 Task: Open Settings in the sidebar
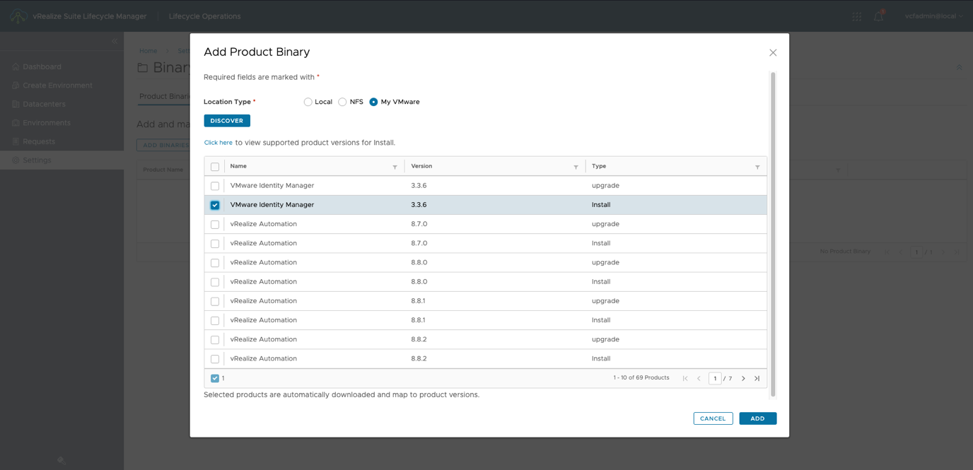pos(62,160)
